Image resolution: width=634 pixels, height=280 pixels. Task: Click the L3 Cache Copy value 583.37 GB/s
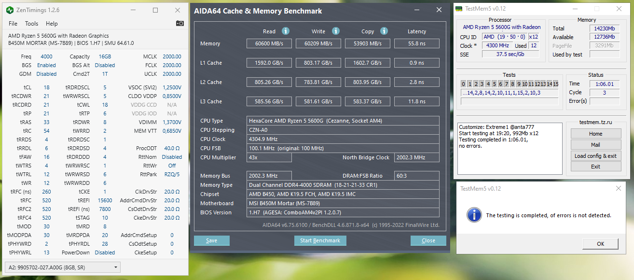(x=368, y=101)
